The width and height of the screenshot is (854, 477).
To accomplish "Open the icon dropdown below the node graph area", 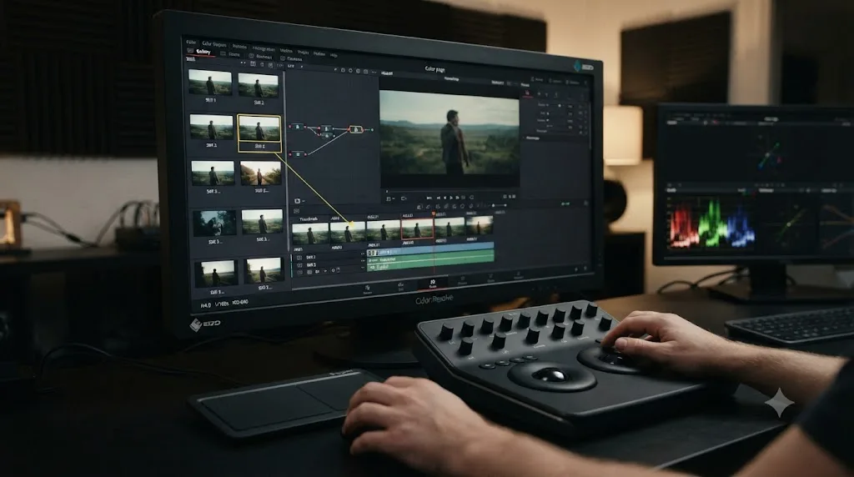I will click(x=299, y=201).
